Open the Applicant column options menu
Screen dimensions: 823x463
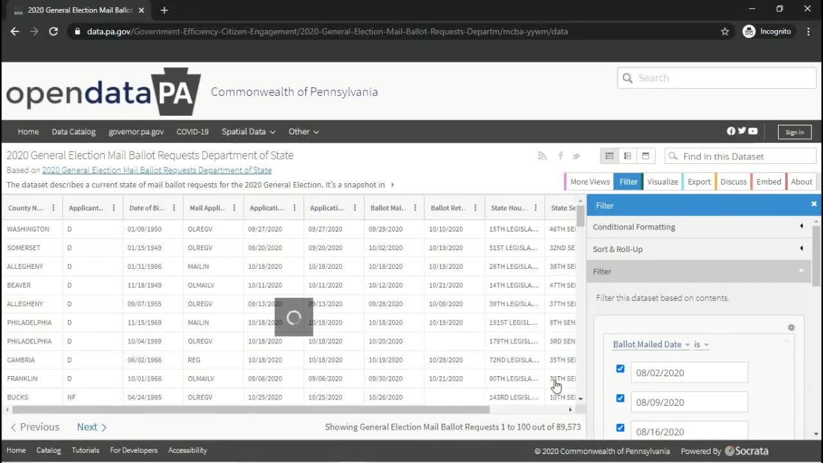(114, 208)
